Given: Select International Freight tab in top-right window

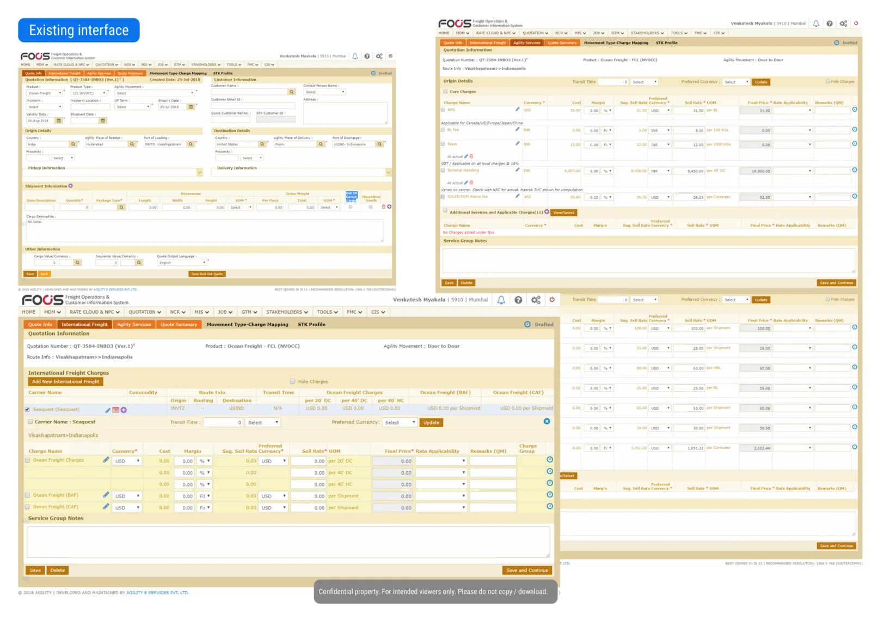Looking at the screenshot, I should point(488,42).
